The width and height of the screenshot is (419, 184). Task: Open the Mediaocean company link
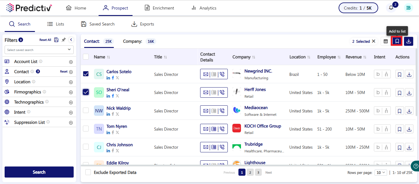click(x=256, y=108)
